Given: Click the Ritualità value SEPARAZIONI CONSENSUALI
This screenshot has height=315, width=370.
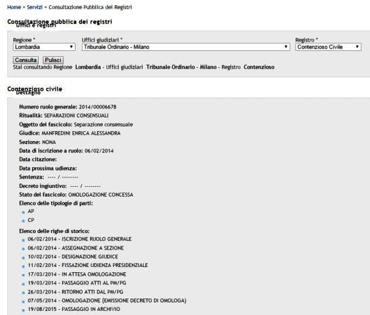Looking at the screenshot, I should [x=76, y=115].
